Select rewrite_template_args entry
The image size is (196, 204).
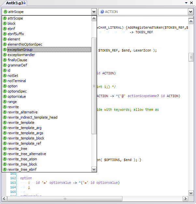click(47, 133)
